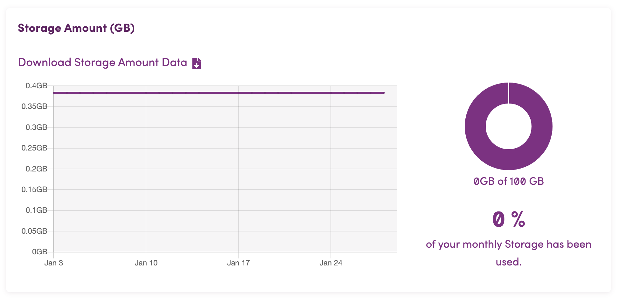The image size is (619, 301).
Task: Select the Storage Amount (GB) heading
Action: click(76, 28)
